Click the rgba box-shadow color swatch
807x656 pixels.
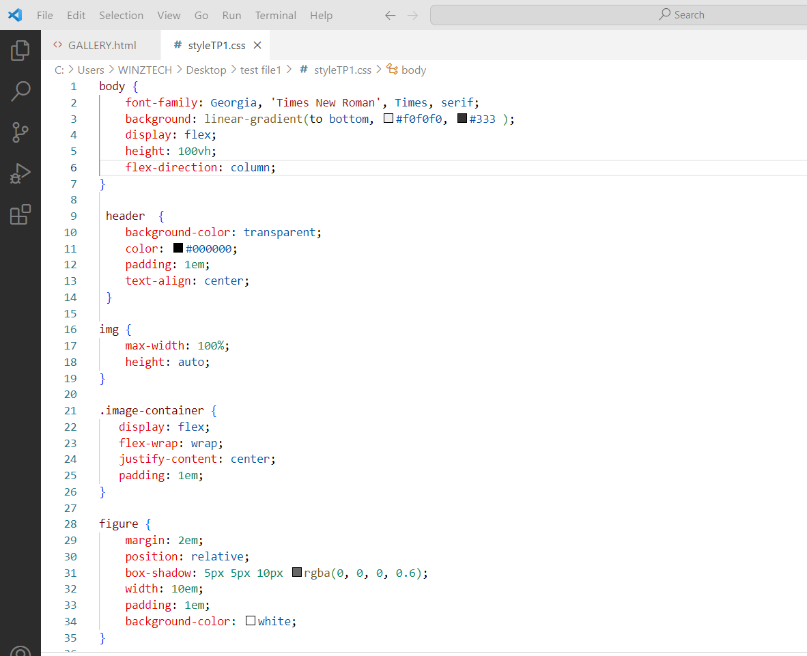(297, 573)
